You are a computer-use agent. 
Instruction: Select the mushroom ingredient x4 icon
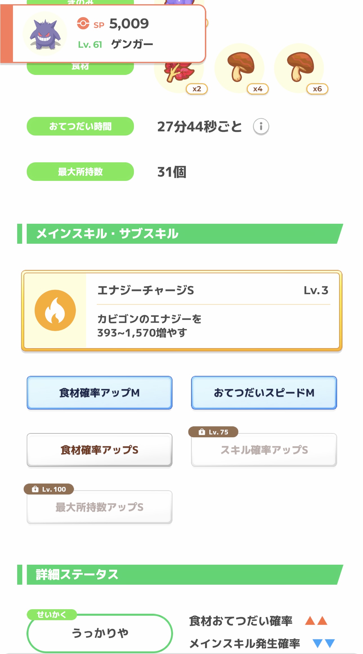click(x=239, y=68)
